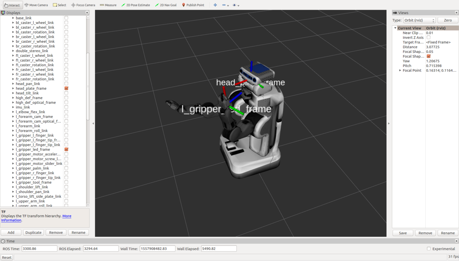
Task: Click the Reset button
Action: (x=7, y=257)
